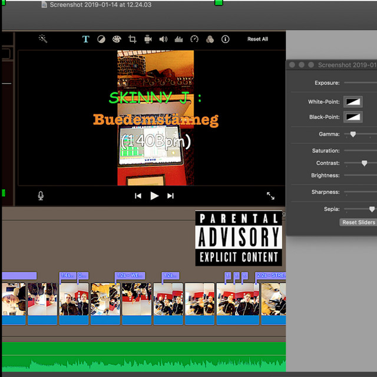Select the 1.2s – WE... title clip
This screenshot has width=377, height=377.
click(130, 276)
